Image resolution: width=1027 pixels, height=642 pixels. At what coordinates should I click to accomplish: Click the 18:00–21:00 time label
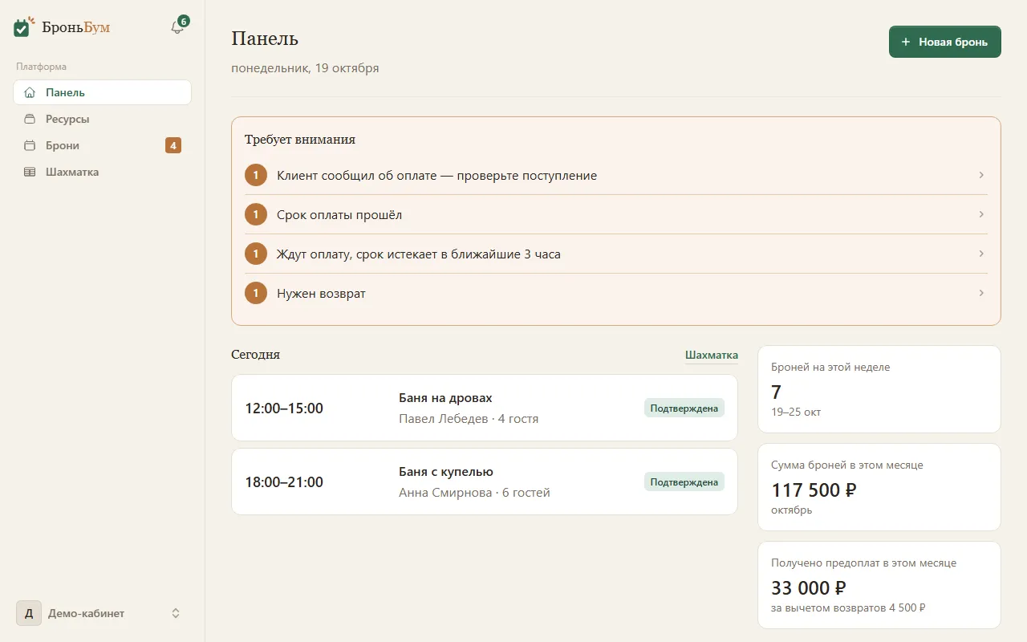(x=284, y=482)
